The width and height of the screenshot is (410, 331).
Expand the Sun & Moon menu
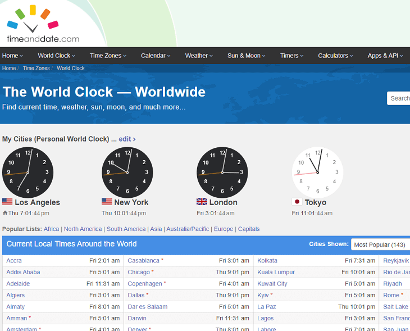247,56
